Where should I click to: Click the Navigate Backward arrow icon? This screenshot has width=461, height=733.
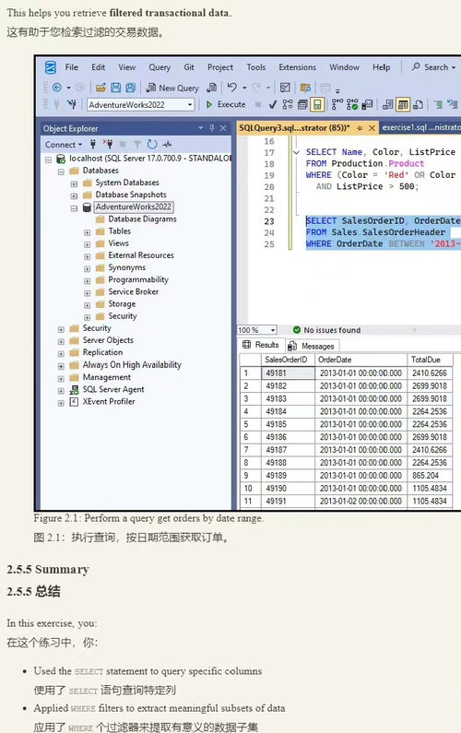(x=57, y=88)
